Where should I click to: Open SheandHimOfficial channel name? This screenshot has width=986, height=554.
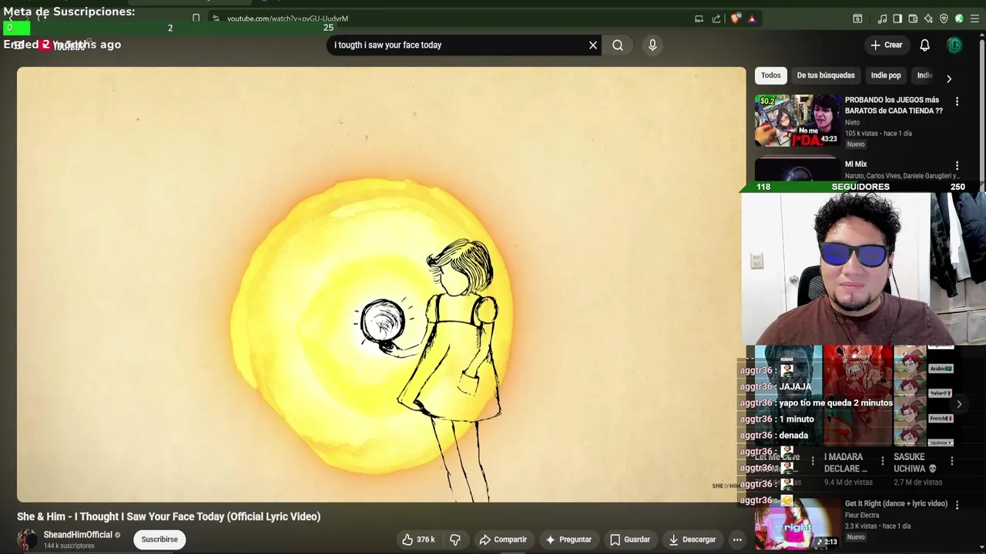coord(78,535)
